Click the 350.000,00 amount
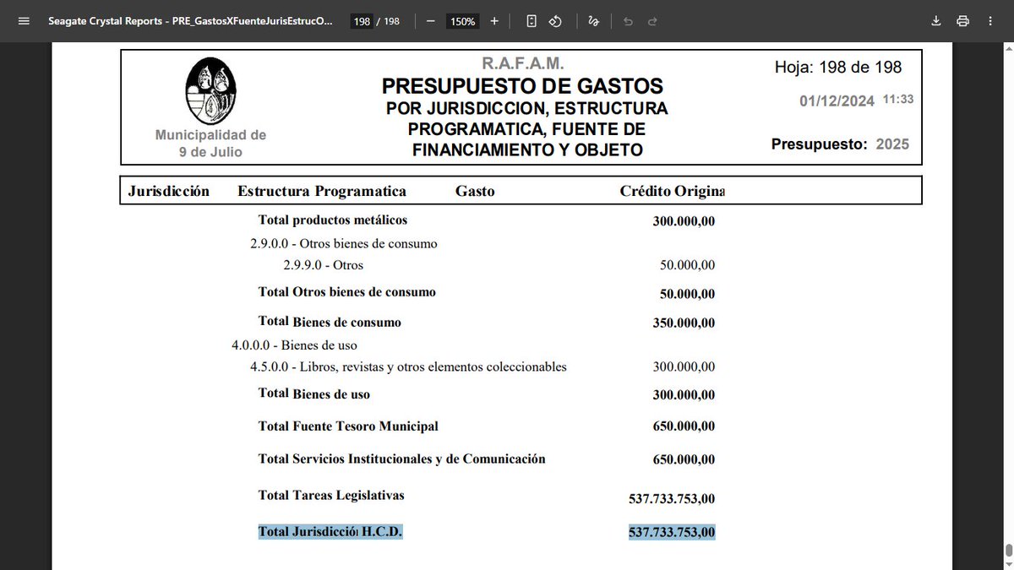This screenshot has width=1014, height=570. [x=684, y=323]
